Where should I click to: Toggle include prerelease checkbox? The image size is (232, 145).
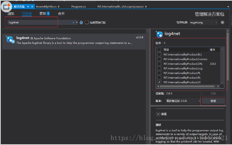point(87,22)
